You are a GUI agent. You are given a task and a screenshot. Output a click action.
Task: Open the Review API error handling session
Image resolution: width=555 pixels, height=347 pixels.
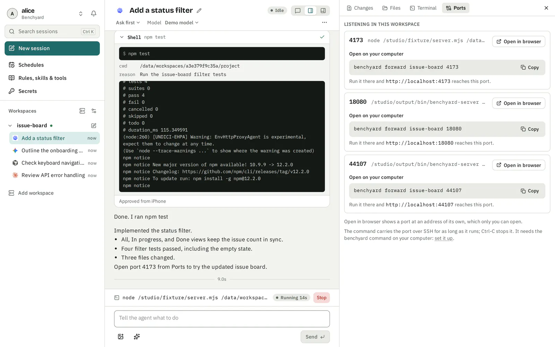[54, 176]
